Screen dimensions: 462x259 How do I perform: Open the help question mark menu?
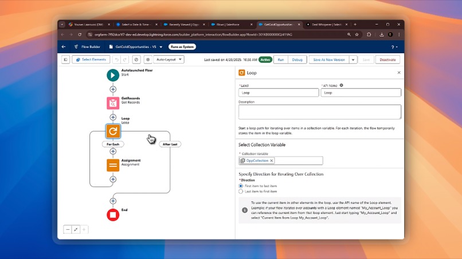[x=394, y=47]
